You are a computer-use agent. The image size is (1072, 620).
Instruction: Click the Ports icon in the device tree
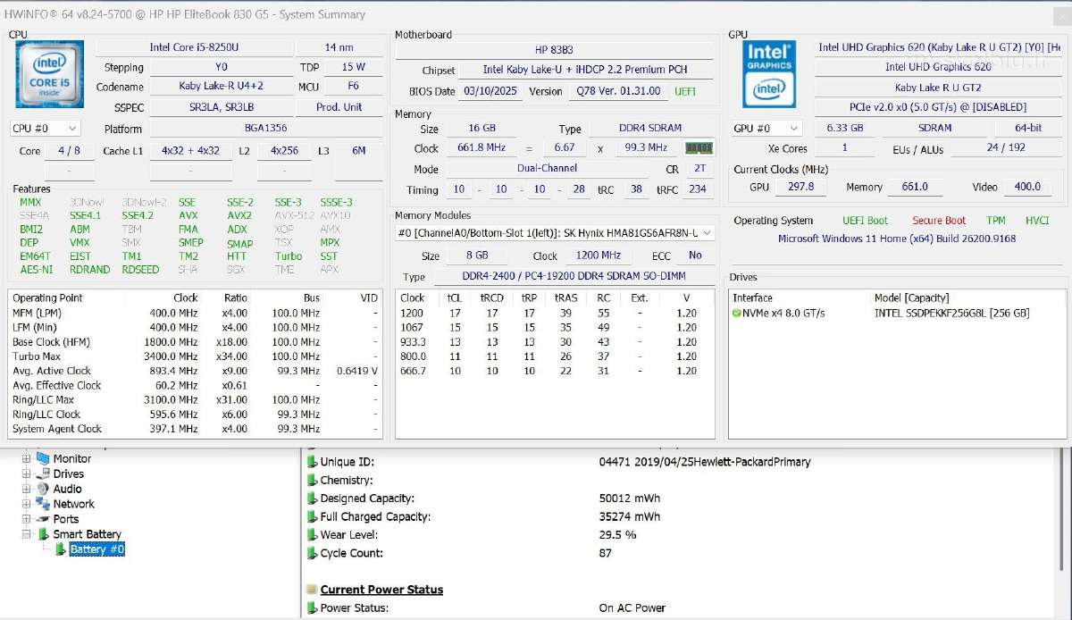click(43, 519)
